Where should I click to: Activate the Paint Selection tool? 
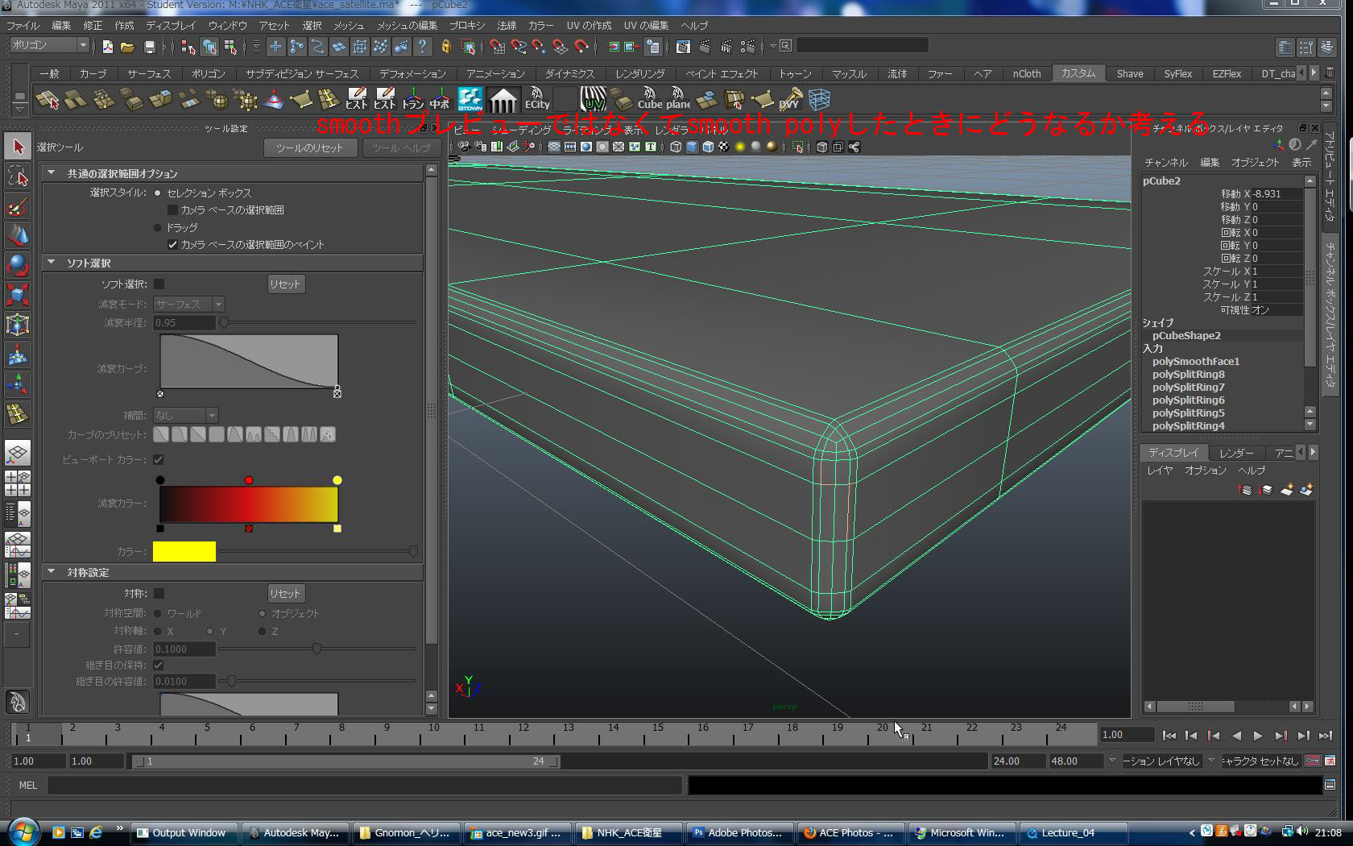tap(18, 206)
